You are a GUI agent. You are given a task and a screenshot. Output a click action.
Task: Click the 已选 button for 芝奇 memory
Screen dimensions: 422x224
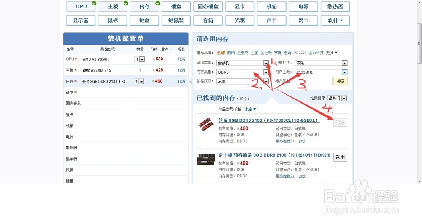[x=340, y=123]
